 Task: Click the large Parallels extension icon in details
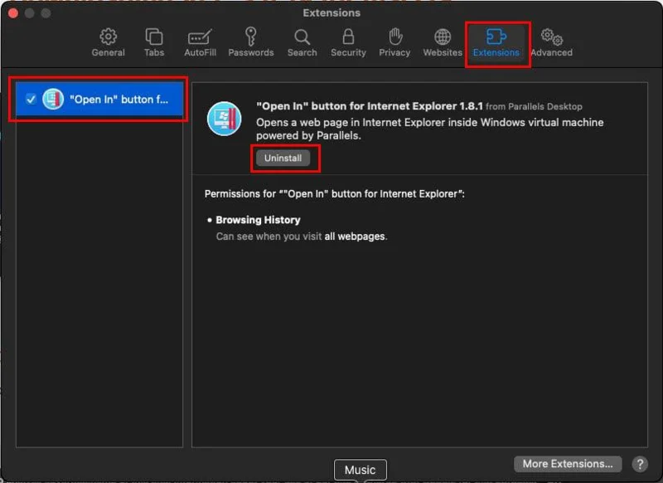(x=224, y=120)
